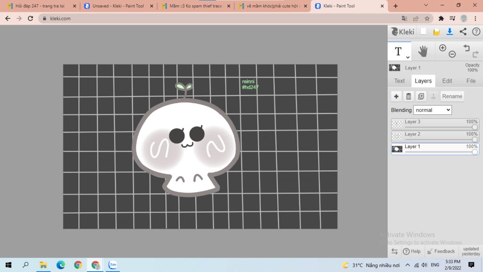
Task: Open the notification center
Action: coord(471,265)
